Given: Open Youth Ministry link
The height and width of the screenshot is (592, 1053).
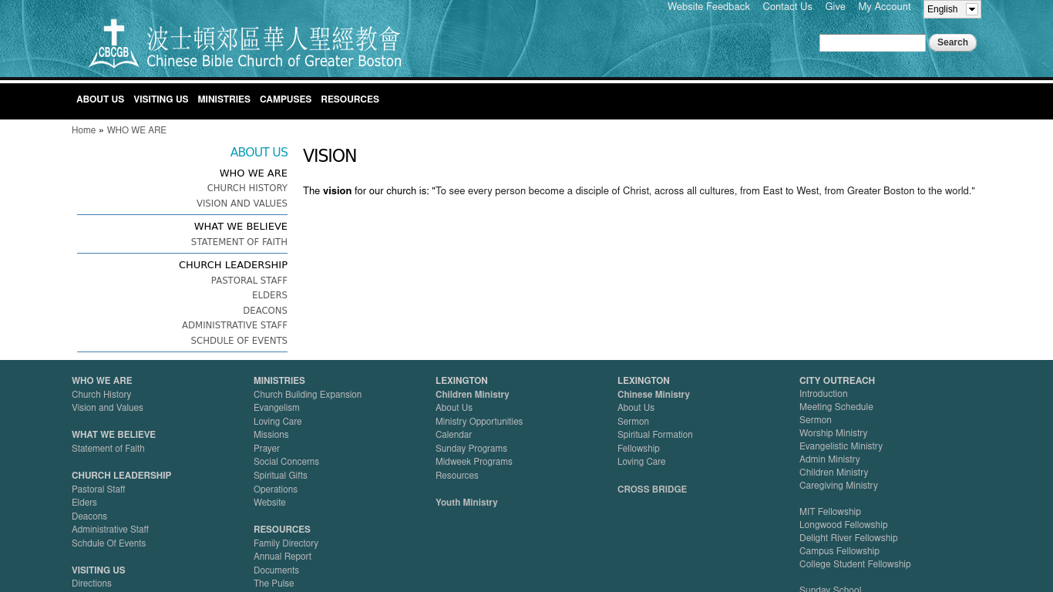Looking at the screenshot, I should coord(466,503).
